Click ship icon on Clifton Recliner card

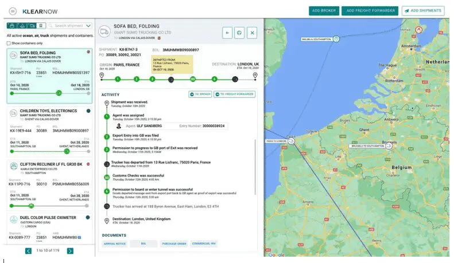pyautogui.click(x=13, y=166)
